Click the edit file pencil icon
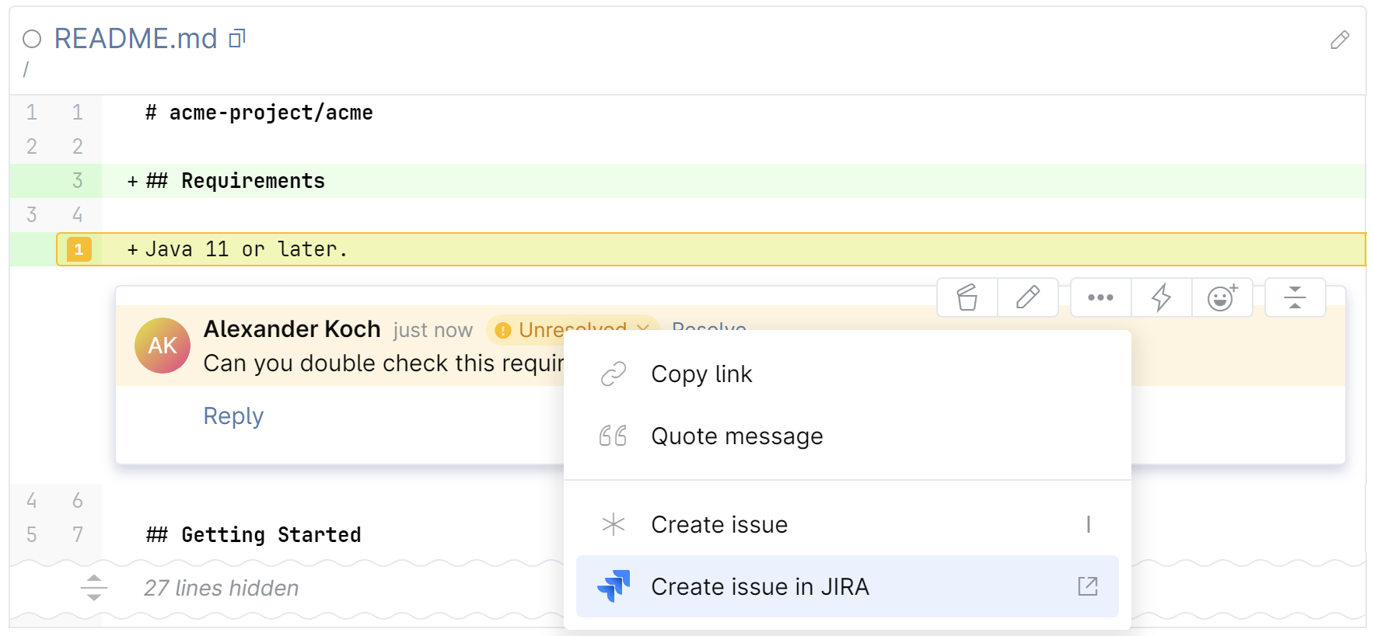Screen dimensions: 1374x636 pos(1339,40)
